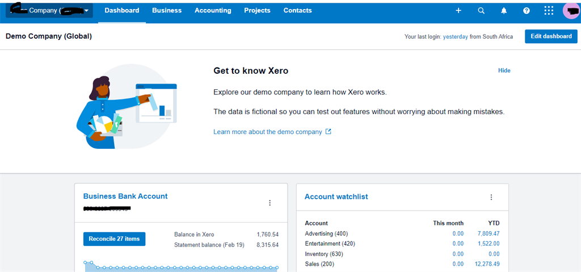Open the Contacts menu
This screenshot has height=272, width=581.
point(297,11)
